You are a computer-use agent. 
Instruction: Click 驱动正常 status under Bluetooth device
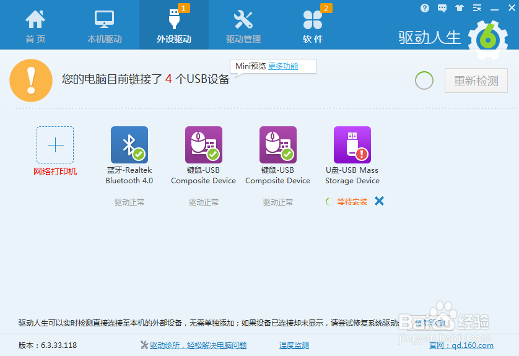129,202
